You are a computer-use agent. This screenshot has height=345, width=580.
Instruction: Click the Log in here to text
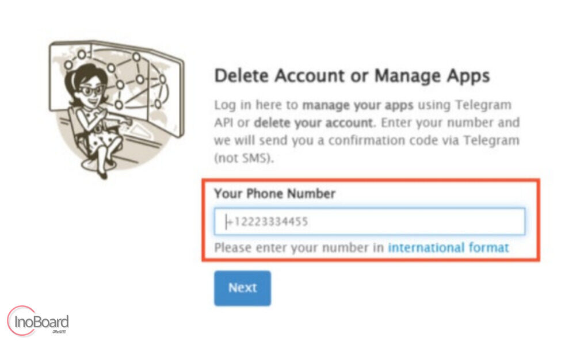[256, 105]
